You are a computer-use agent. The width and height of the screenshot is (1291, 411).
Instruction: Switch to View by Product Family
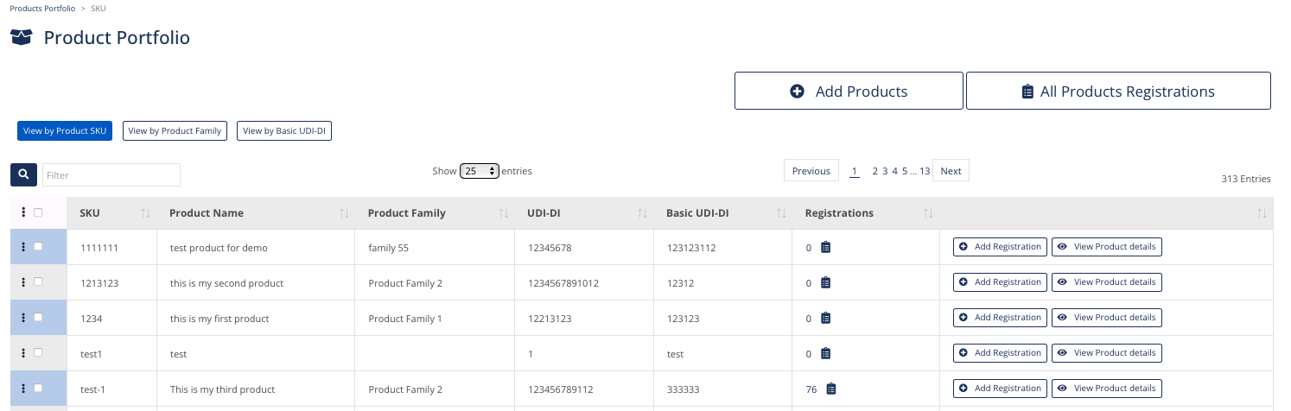(175, 130)
